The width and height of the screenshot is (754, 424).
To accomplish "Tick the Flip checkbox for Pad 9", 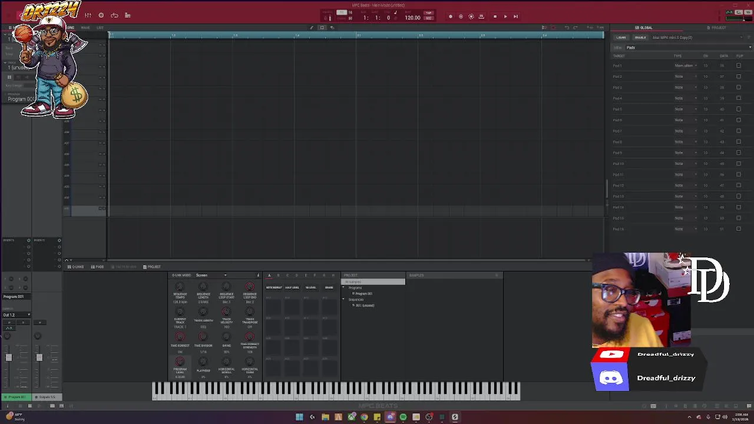I will coord(739,153).
